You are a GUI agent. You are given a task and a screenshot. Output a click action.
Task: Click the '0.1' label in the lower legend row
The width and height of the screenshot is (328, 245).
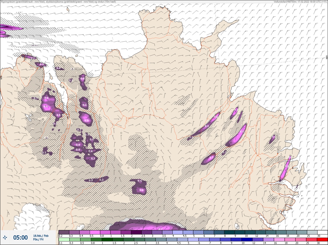click(60, 243)
